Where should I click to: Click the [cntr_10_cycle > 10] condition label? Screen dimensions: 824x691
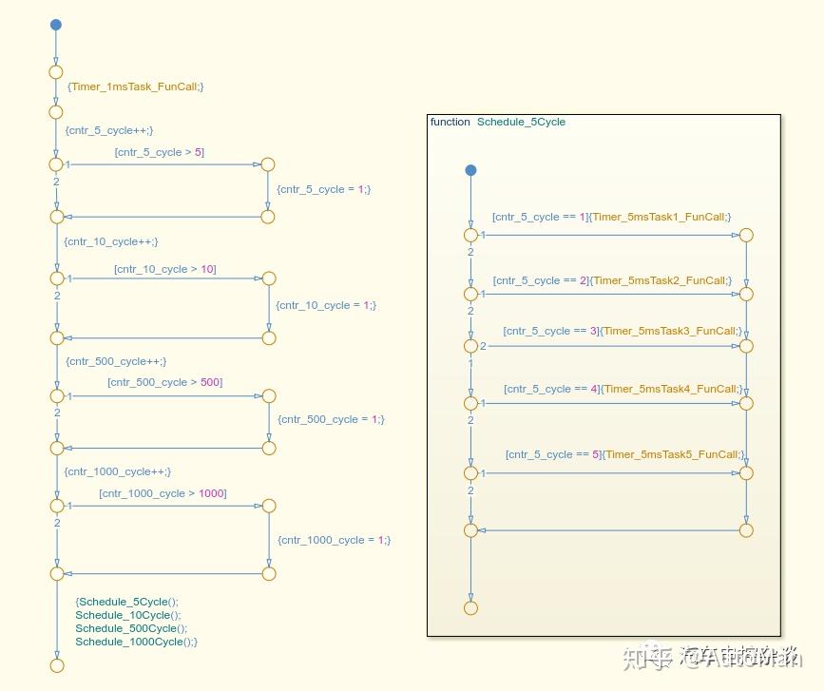pyautogui.click(x=165, y=269)
